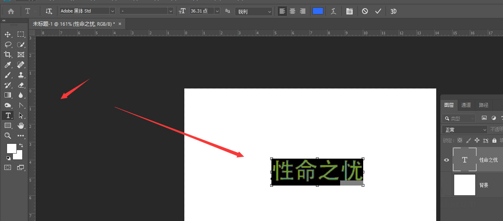The width and height of the screenshot is (503, 221).
Task: Open the font size dropdown arrow
Action: 217,11
